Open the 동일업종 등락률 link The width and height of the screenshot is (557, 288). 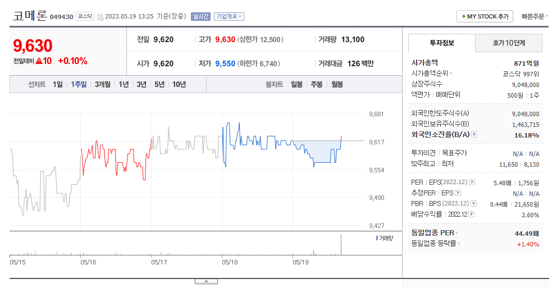point(436,244)
